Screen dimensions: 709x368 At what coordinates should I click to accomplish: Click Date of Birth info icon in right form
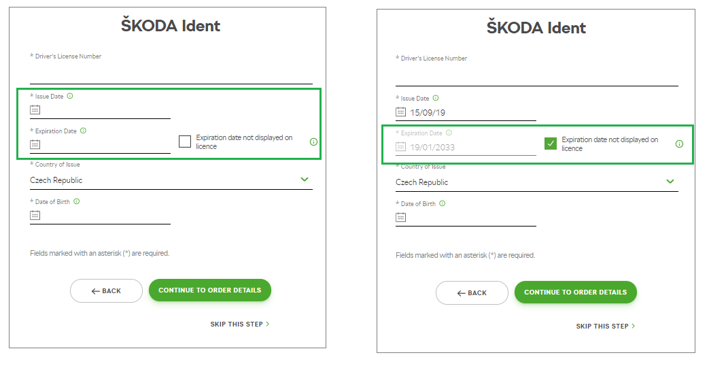[443, 203]
